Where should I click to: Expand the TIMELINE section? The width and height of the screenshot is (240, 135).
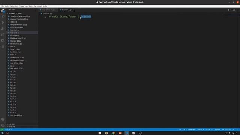[x=22, y=127]
